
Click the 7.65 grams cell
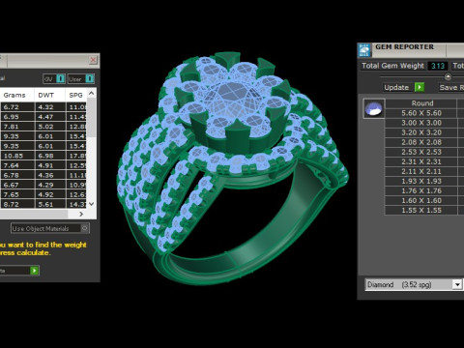click(x=17, y=194)
